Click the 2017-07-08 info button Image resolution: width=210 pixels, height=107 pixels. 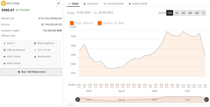[46, 50]
